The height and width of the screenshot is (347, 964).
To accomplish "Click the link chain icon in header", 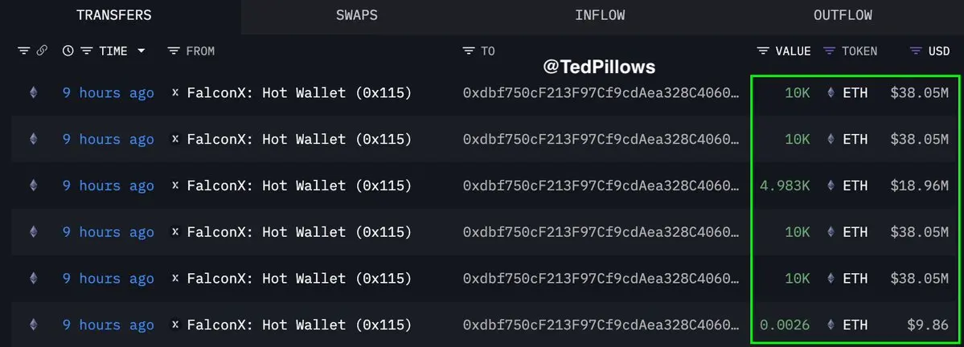I will tap(42, 51).
